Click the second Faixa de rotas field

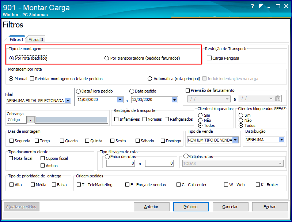pyautogui.click(x=159, y=163)
